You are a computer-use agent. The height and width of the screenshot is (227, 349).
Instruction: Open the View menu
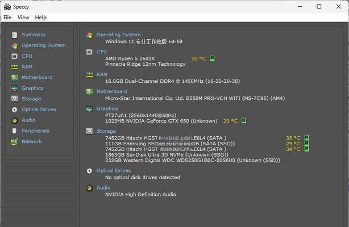pyautogui.click(x=23, y=18)
